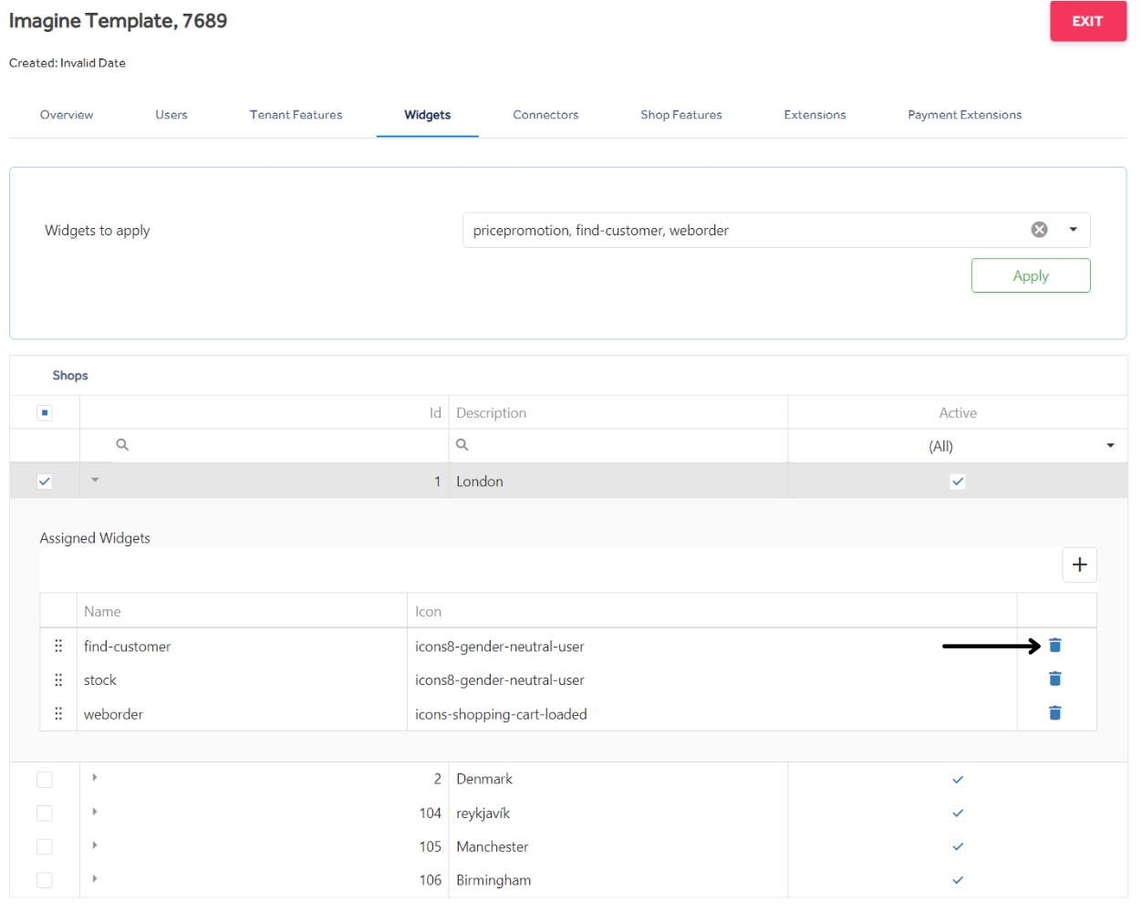This screenshot has width=1142, height=912.
Task: Click icons-shopping-cart-loaded icon cell
Action: 712,713
